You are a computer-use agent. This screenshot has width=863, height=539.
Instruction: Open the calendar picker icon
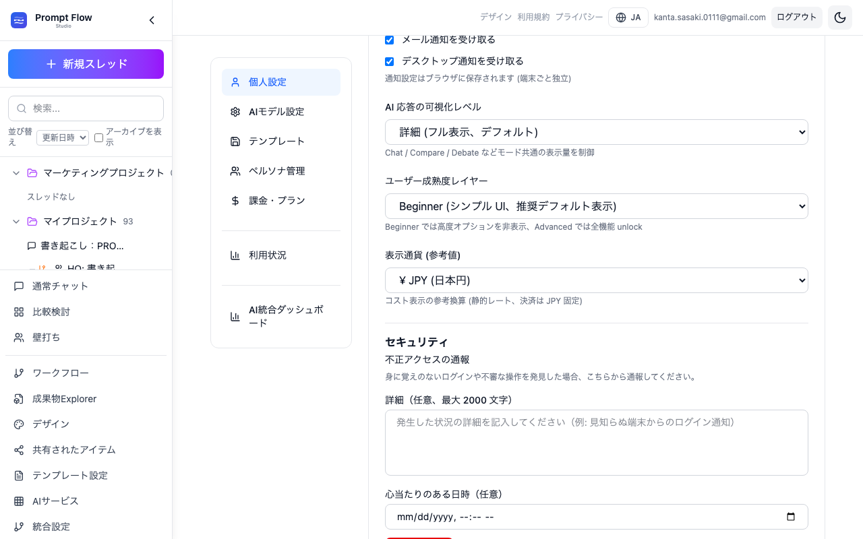[791, 517]
